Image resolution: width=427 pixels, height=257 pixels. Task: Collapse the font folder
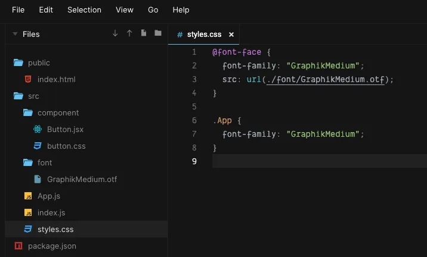pyautogui.click(x=27, y=162)
